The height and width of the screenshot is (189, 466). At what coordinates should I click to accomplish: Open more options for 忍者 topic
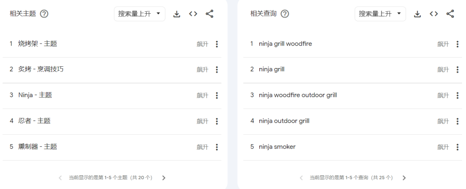pos(217,121)
